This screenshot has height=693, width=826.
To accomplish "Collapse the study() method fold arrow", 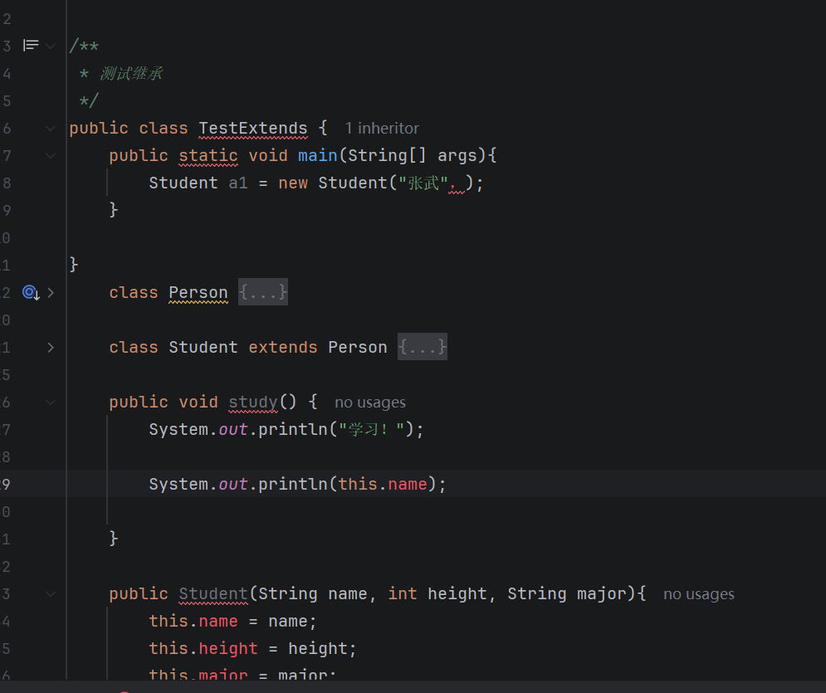I will point(51,403).
